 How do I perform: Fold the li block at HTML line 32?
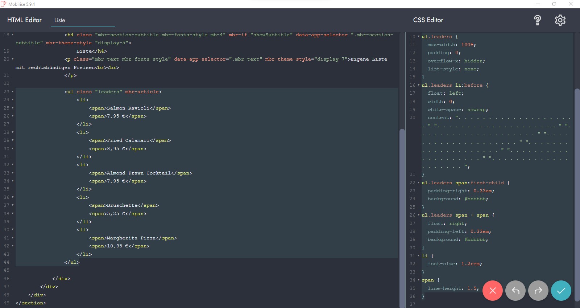13,165
